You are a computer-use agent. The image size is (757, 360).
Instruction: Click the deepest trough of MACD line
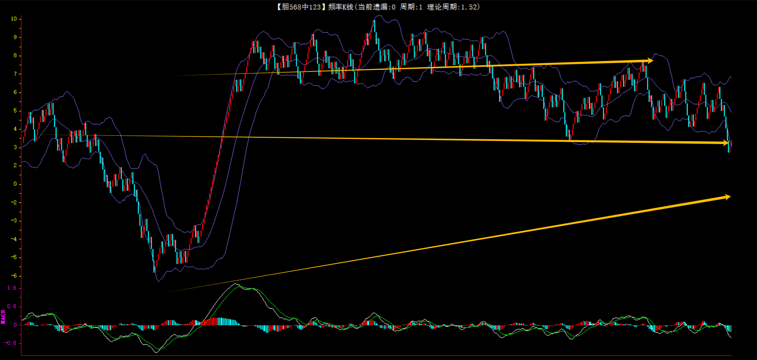tap(156, 352)
